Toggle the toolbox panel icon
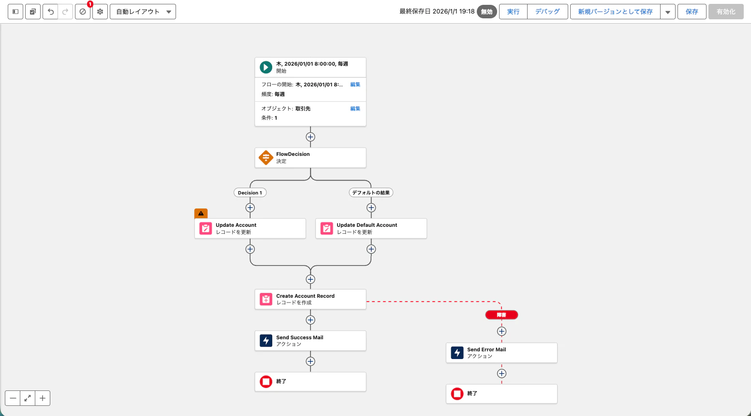751x416 pixels. [15, 12]
